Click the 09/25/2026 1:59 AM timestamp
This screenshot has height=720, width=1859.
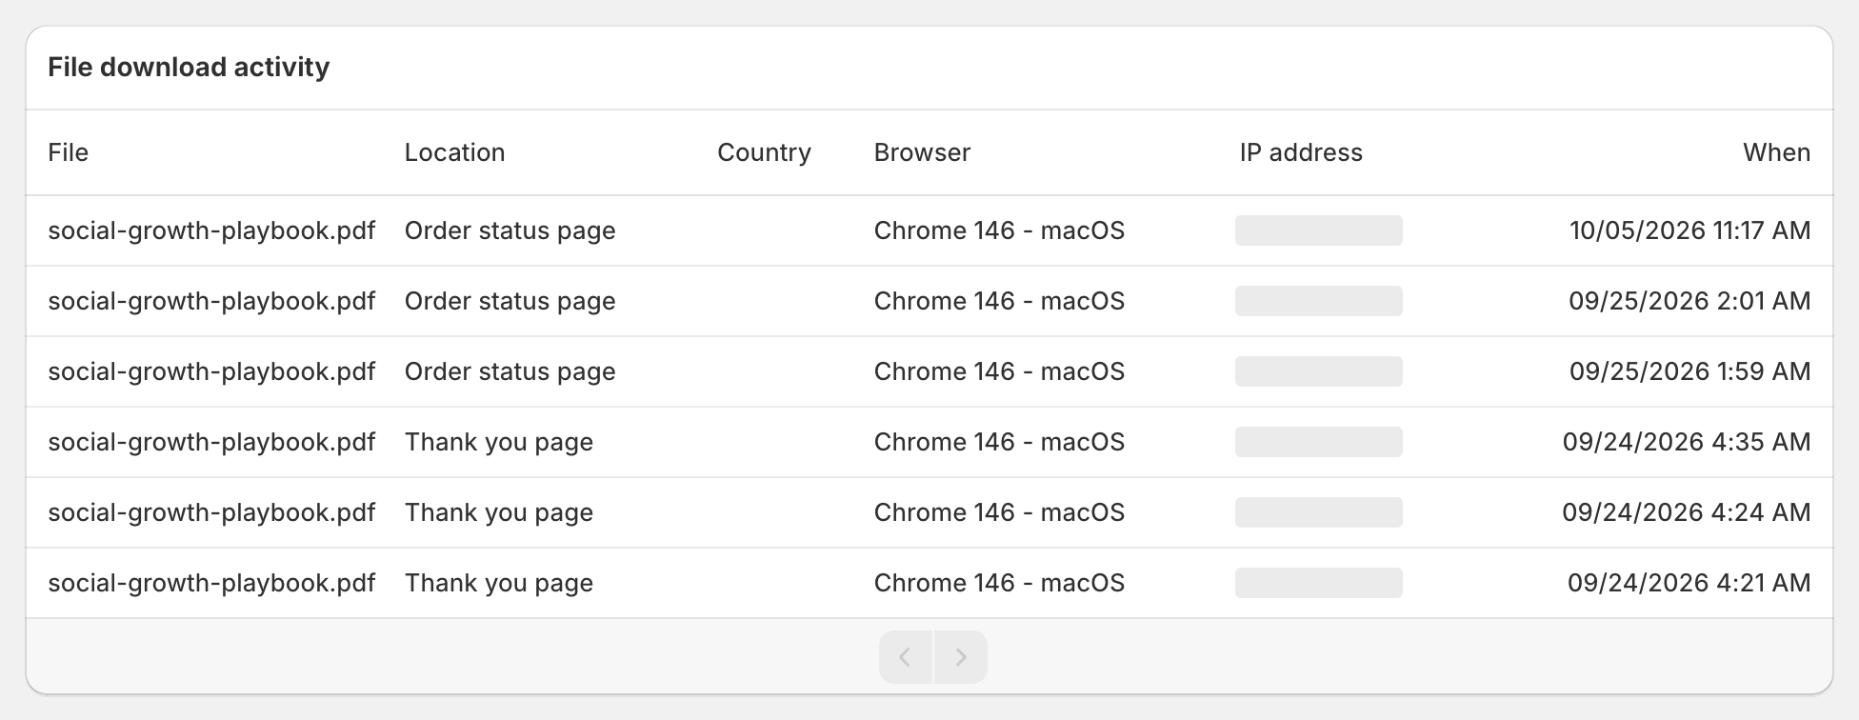[1690, 371]
